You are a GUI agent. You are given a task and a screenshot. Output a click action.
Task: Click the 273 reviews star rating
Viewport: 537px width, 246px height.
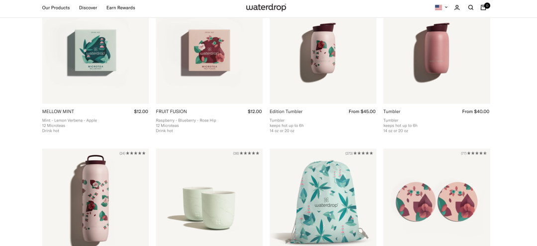tap(359, 153)
